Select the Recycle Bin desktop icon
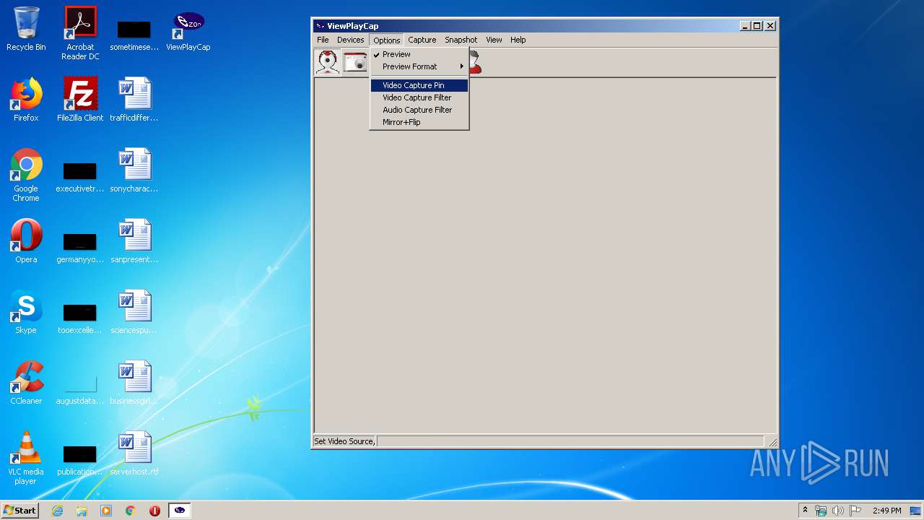Viewport: 924px width, 520px height. coord(26,30)
